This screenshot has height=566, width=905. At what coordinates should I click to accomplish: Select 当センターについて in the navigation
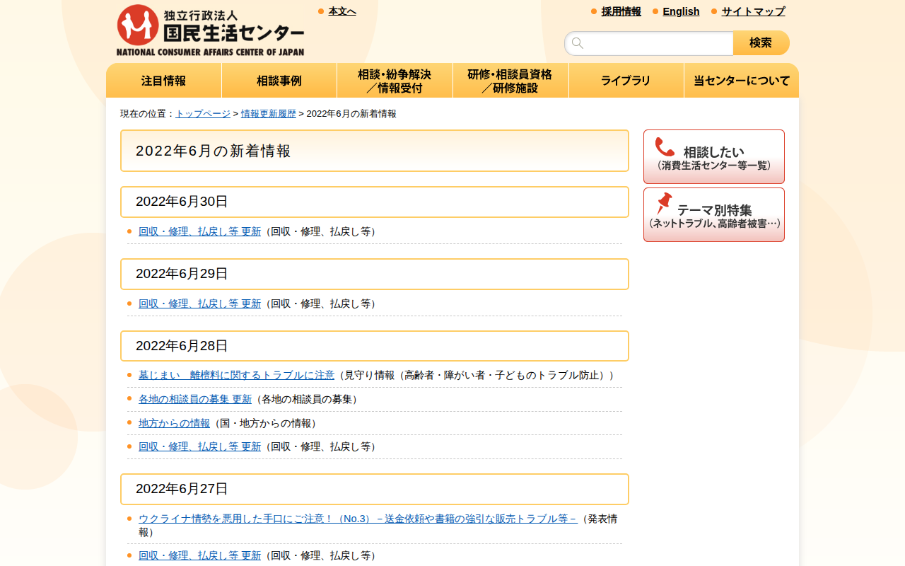tap(741, 80)
